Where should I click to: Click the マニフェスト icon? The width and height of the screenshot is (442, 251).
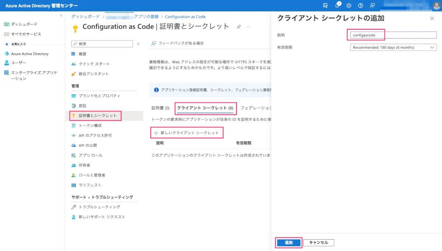(x=74, y=185)
